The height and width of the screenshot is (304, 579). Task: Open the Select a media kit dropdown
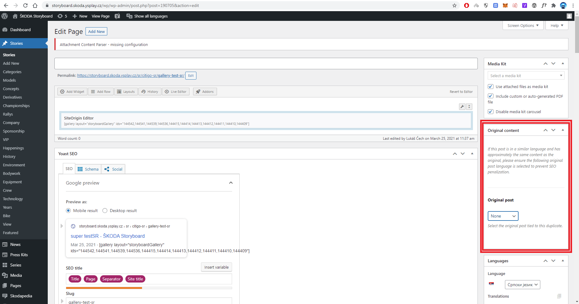click(x=526, y=76)
